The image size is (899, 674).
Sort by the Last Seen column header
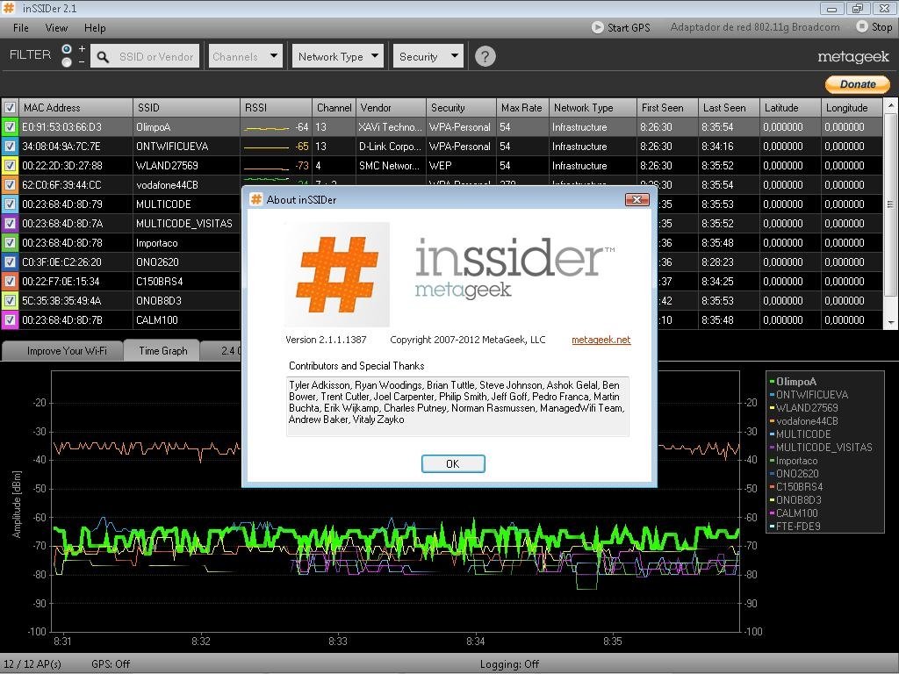pos(730,108)
